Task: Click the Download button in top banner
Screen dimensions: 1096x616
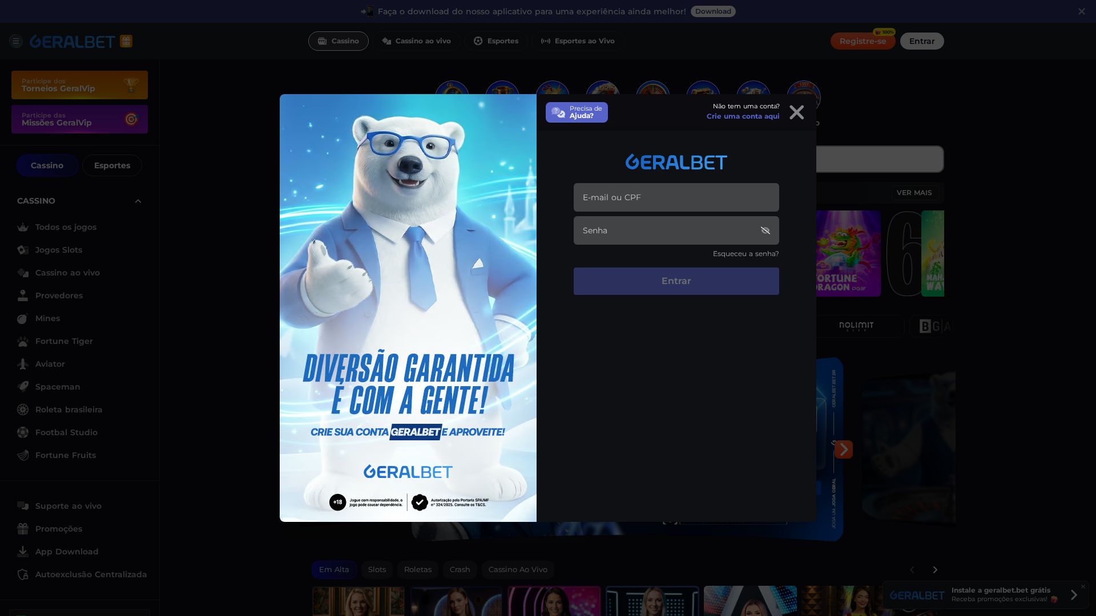Action: pyautogui.click(x=713, y=11)
